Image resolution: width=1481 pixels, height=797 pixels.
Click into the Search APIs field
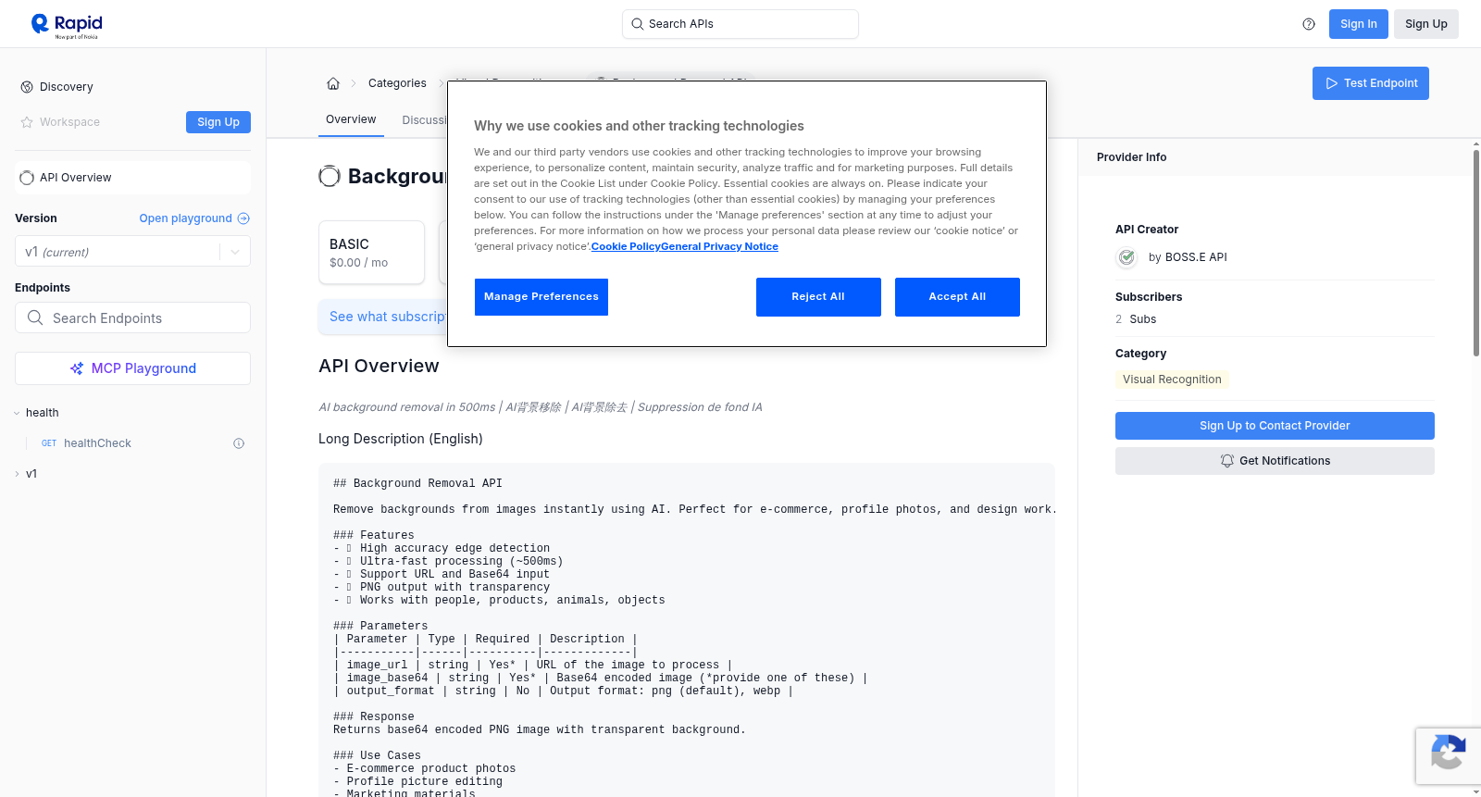[x=740, y=24]
